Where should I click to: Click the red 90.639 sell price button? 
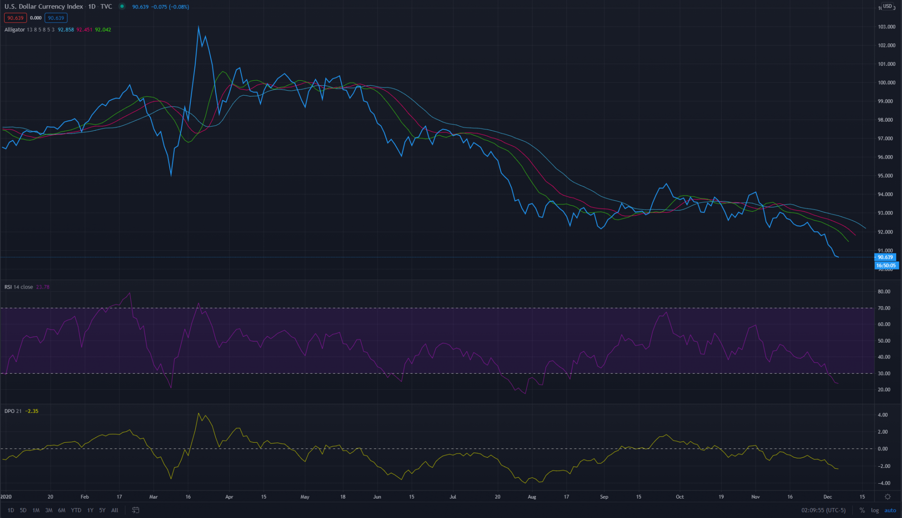[x=15, y=18]
